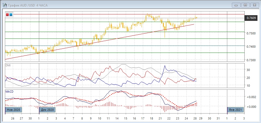Click the candlestick chart icon in title bar
This screenshot has height=123, width=261.
[5, 5]
